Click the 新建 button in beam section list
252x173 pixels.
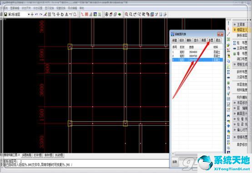[x=175, y=40]
